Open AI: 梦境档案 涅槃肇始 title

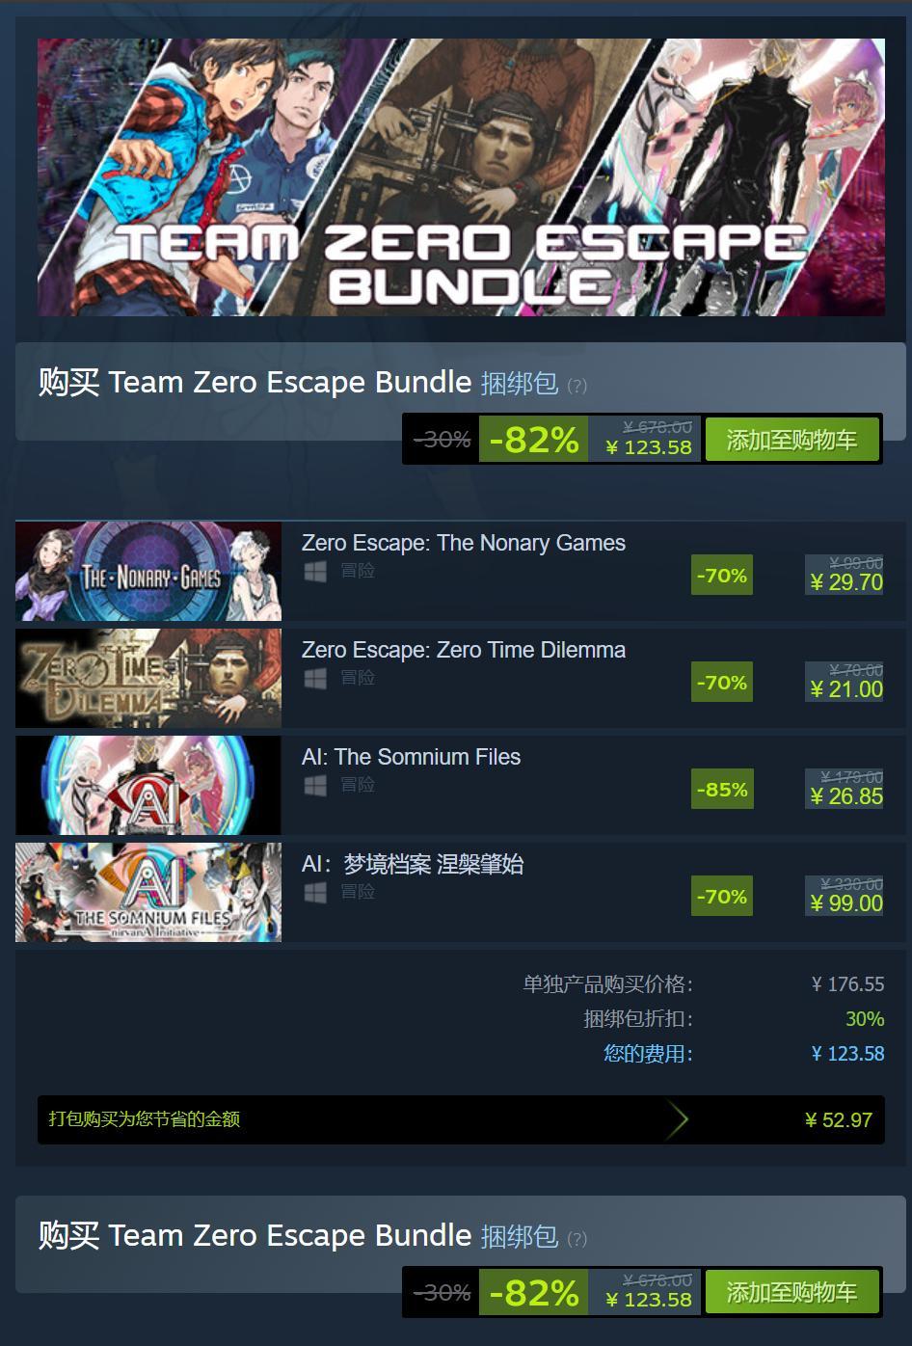coord(413,864)
